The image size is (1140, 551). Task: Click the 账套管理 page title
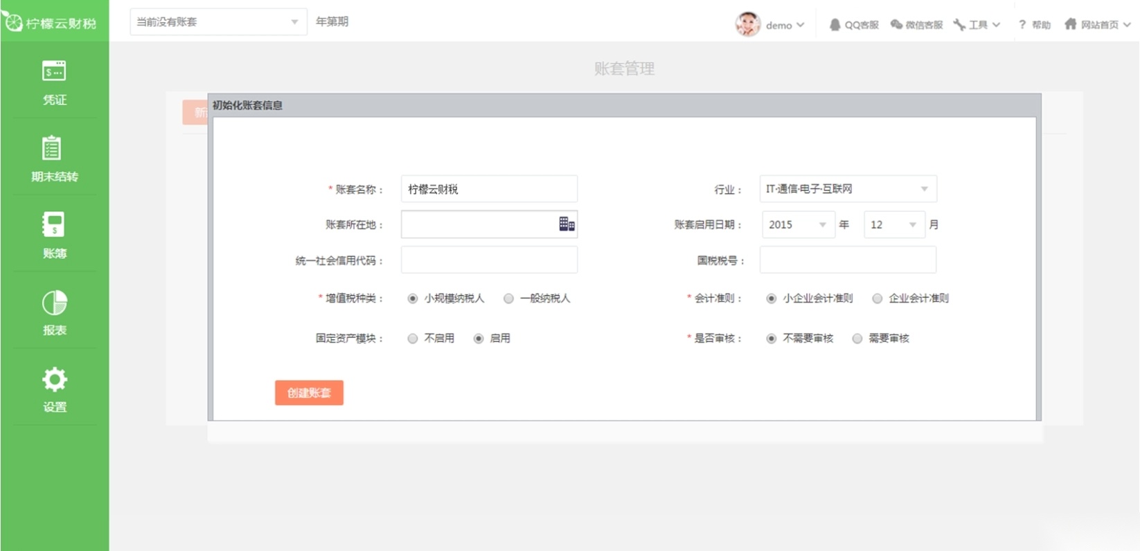[624, 69]
